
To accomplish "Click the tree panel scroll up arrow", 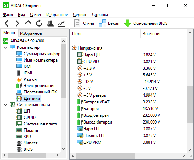I will (64, 41).
